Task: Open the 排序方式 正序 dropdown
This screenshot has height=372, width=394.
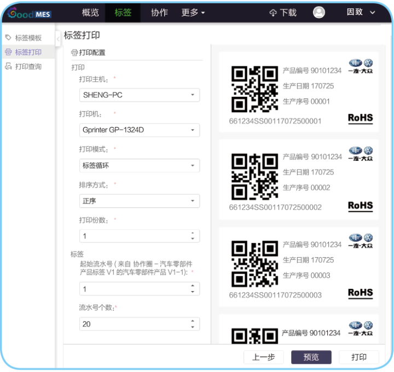Action: click(x=140, y=201)
